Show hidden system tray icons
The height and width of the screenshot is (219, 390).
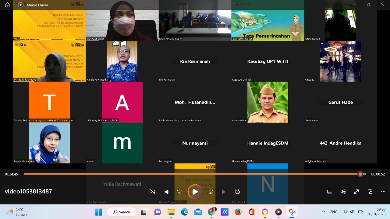click(323, 212)
